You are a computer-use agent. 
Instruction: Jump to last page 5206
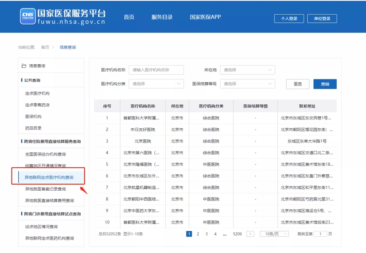pos(237,234)
